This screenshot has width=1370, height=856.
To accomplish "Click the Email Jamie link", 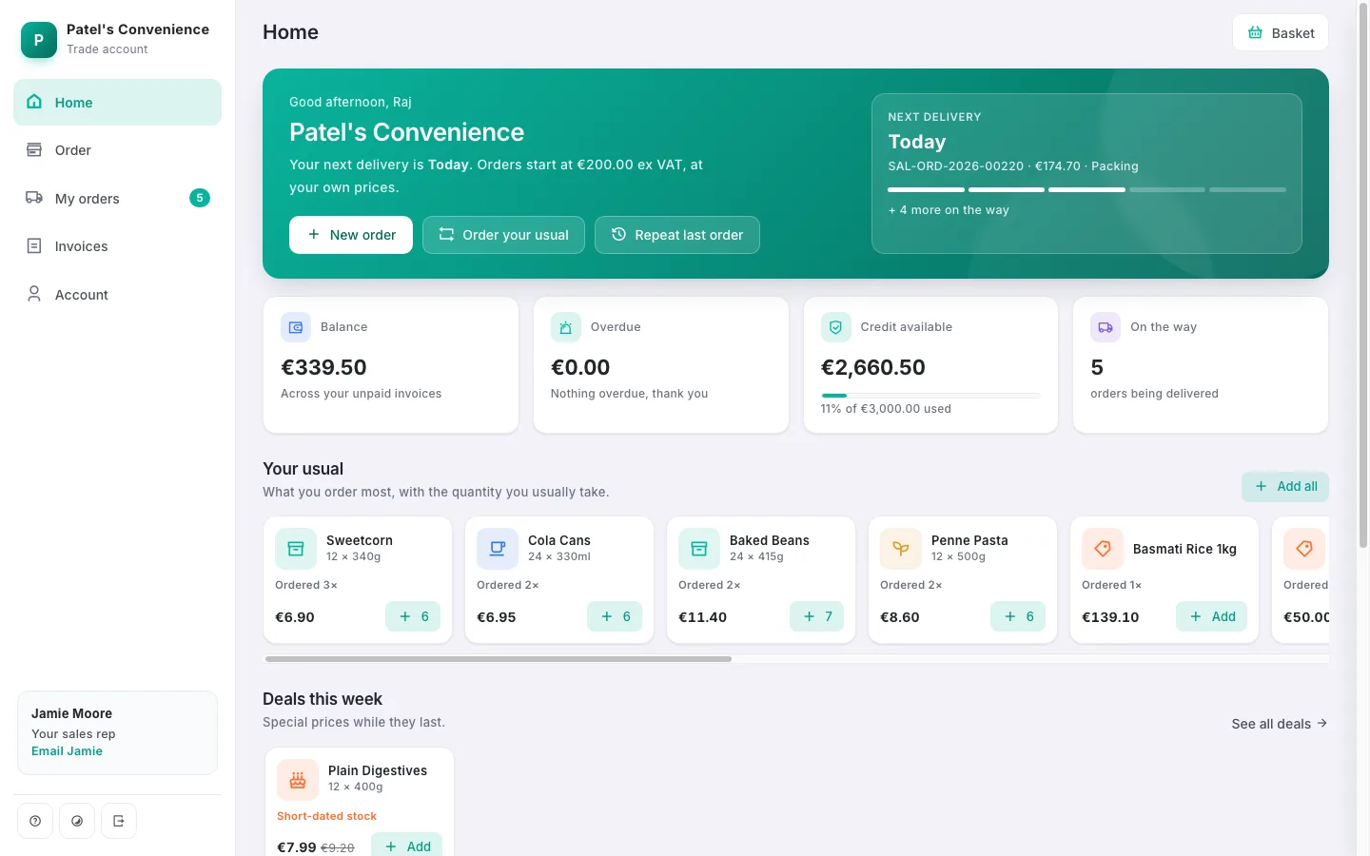I will pos(67,751).
